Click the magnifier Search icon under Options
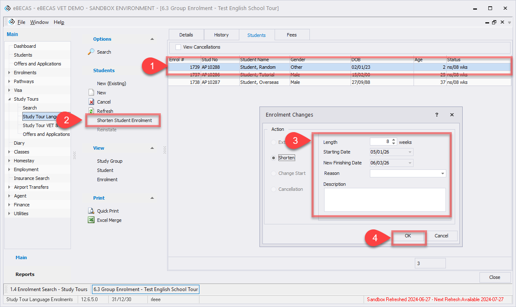The height and width of the screenshot is (307, 516). point(91,52)
